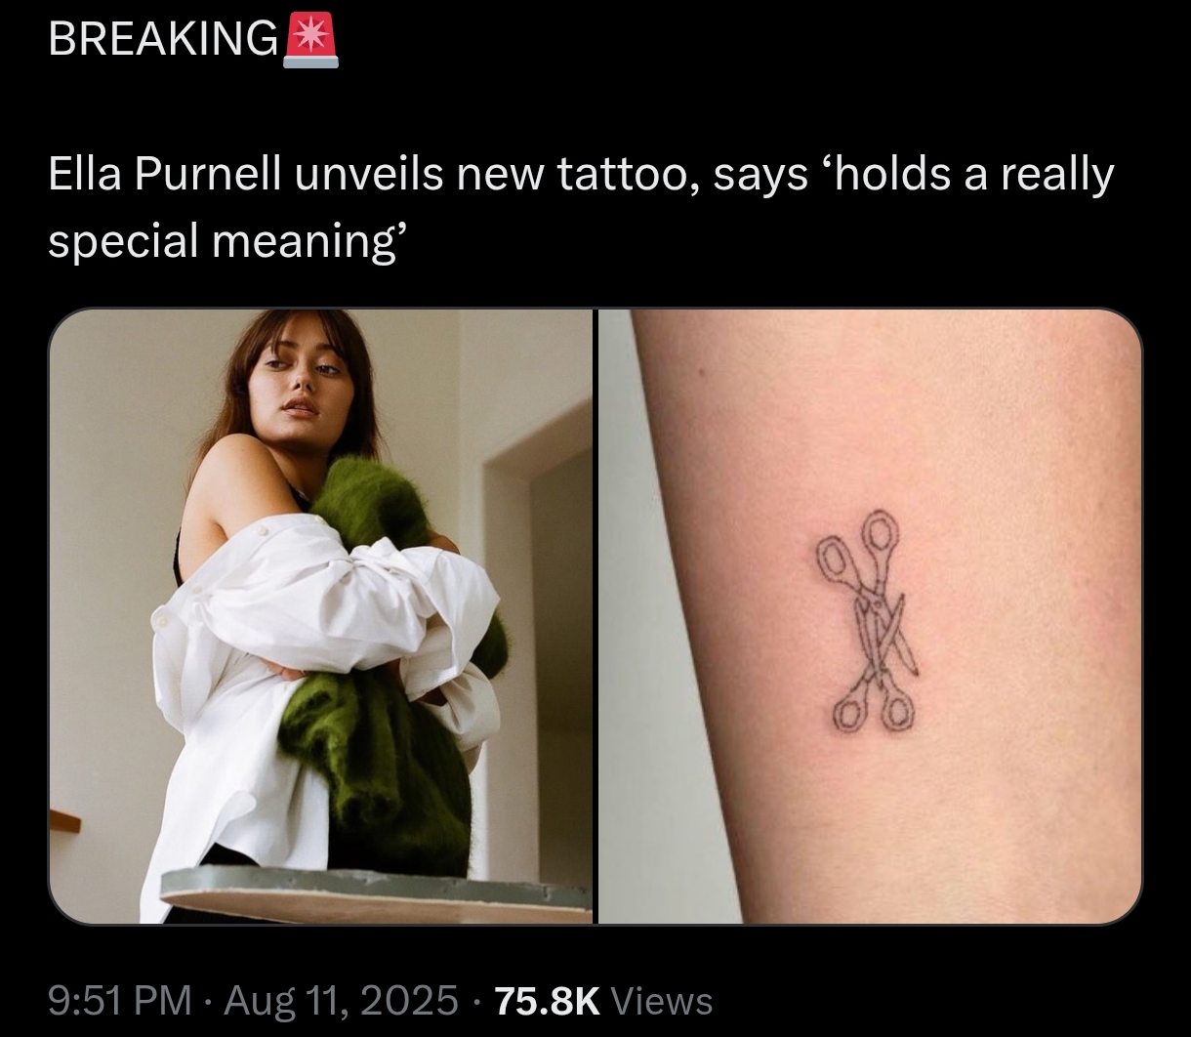1191x1037 pixels.
Task: Click the red siren emoji after BREAKING
Action: pyautogui.click(x=310, y=42)
